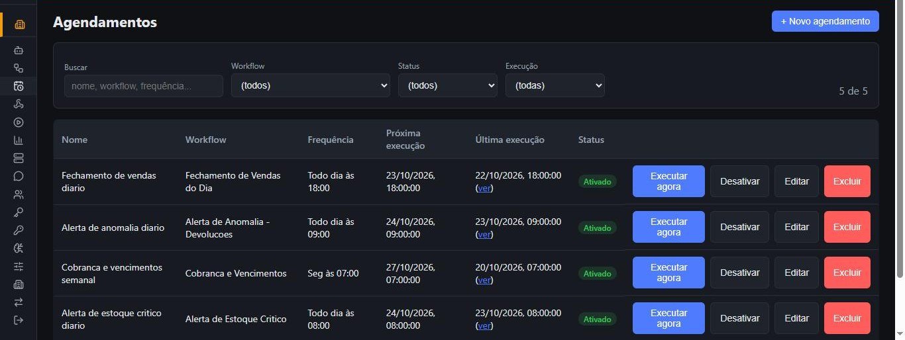Click the Ativado badge in Fechamento row
The width and height of the screenshot is (905, 340).
(x=597, y=181)
